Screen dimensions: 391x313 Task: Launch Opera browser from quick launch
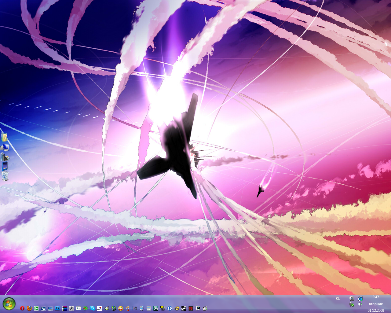pos(22,308)
